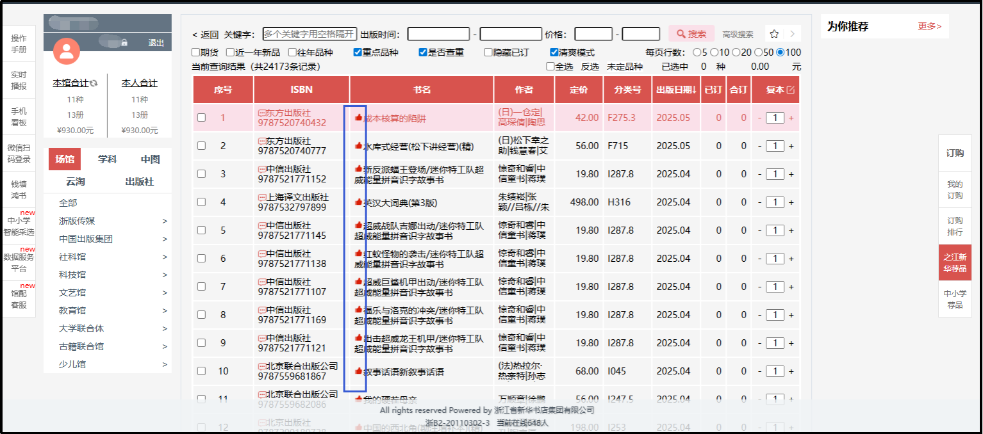Click the refresh icon beside 本馆合计
The width and height of the screenshot is (983, 434).
coord(94,83)
